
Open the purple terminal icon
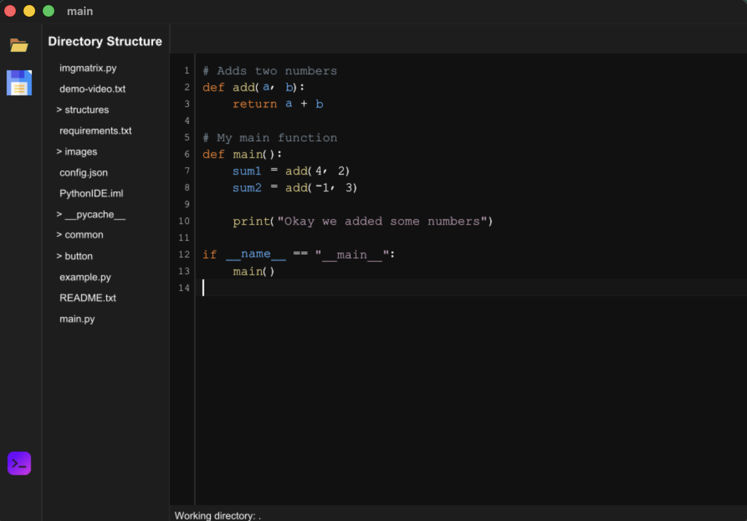point(19,463)
